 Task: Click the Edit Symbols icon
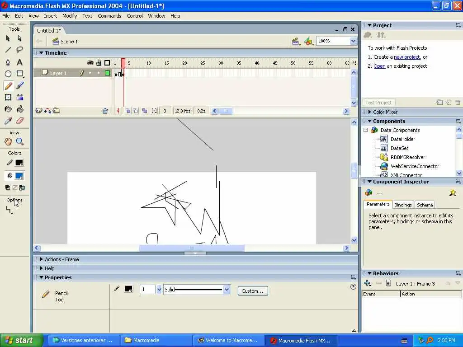pyautogui.click(x=308, y=42)
